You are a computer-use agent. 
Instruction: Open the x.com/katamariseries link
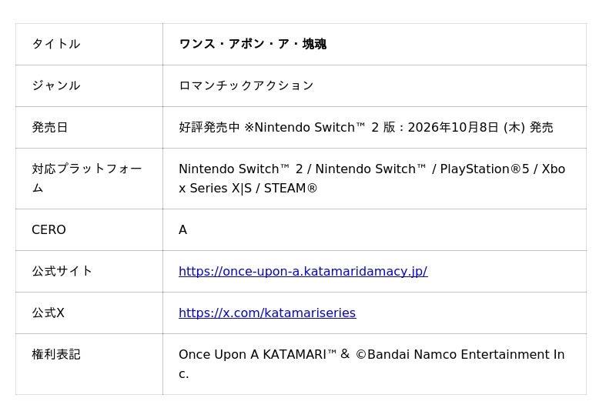click(x=267, y=313)
